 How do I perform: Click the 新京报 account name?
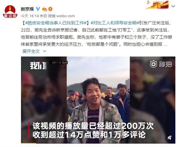pos(27,9)
